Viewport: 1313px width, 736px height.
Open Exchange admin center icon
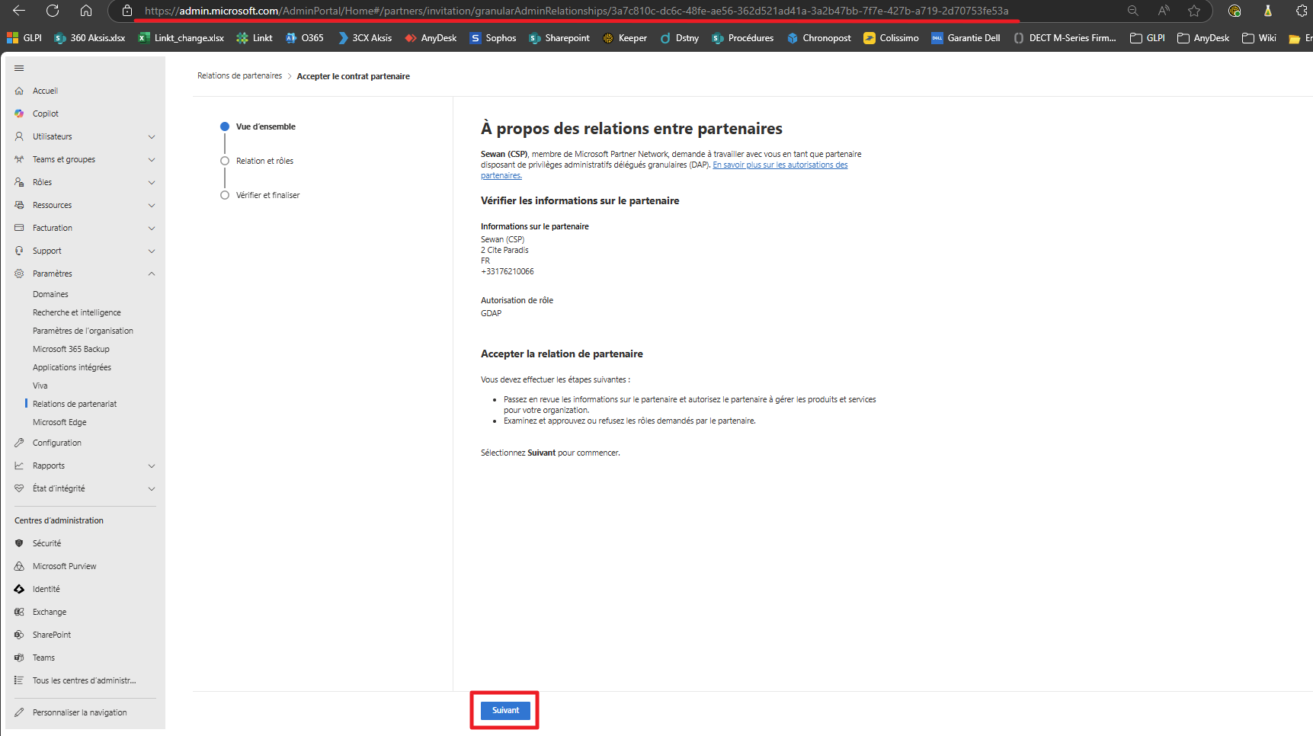(x=19, y=612)
